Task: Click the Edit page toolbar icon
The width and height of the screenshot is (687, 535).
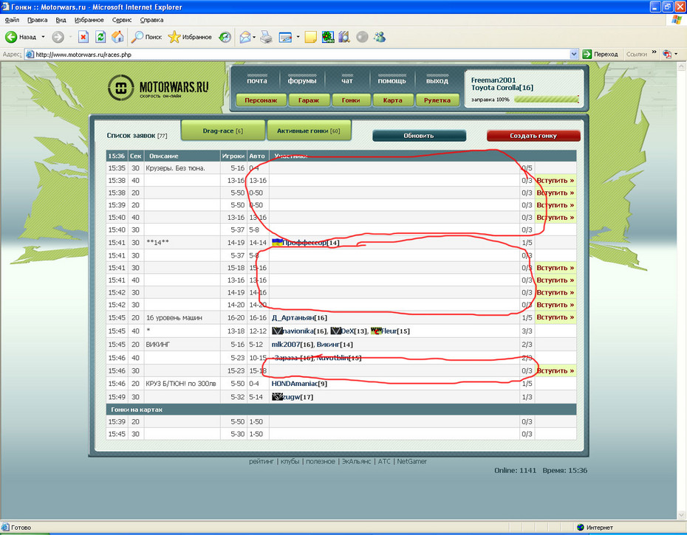Action: (x=285, y=37)
